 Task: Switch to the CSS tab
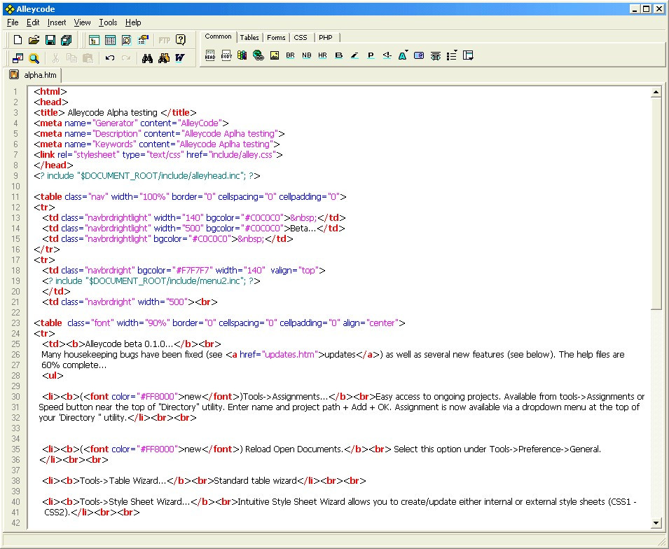click(301, 38)
